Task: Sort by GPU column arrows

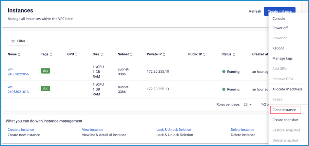Action: point(76,54)
